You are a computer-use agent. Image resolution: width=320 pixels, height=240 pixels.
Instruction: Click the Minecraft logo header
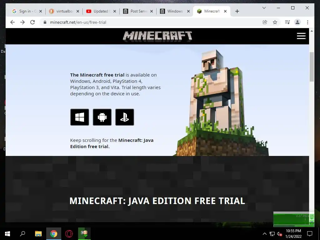(157, 36)
